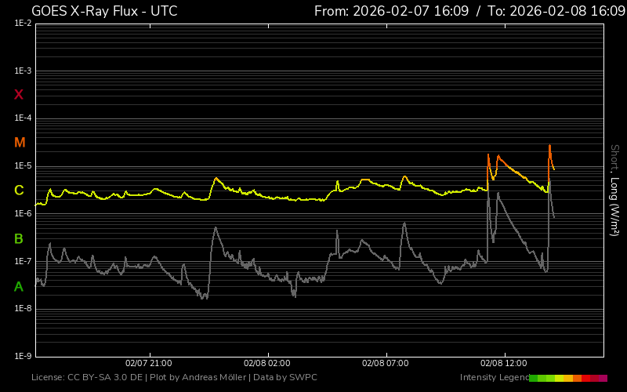The image size is (627, 392).
Task: Click the GOES X-Ray Flux - UTC title
Action: 104,11
